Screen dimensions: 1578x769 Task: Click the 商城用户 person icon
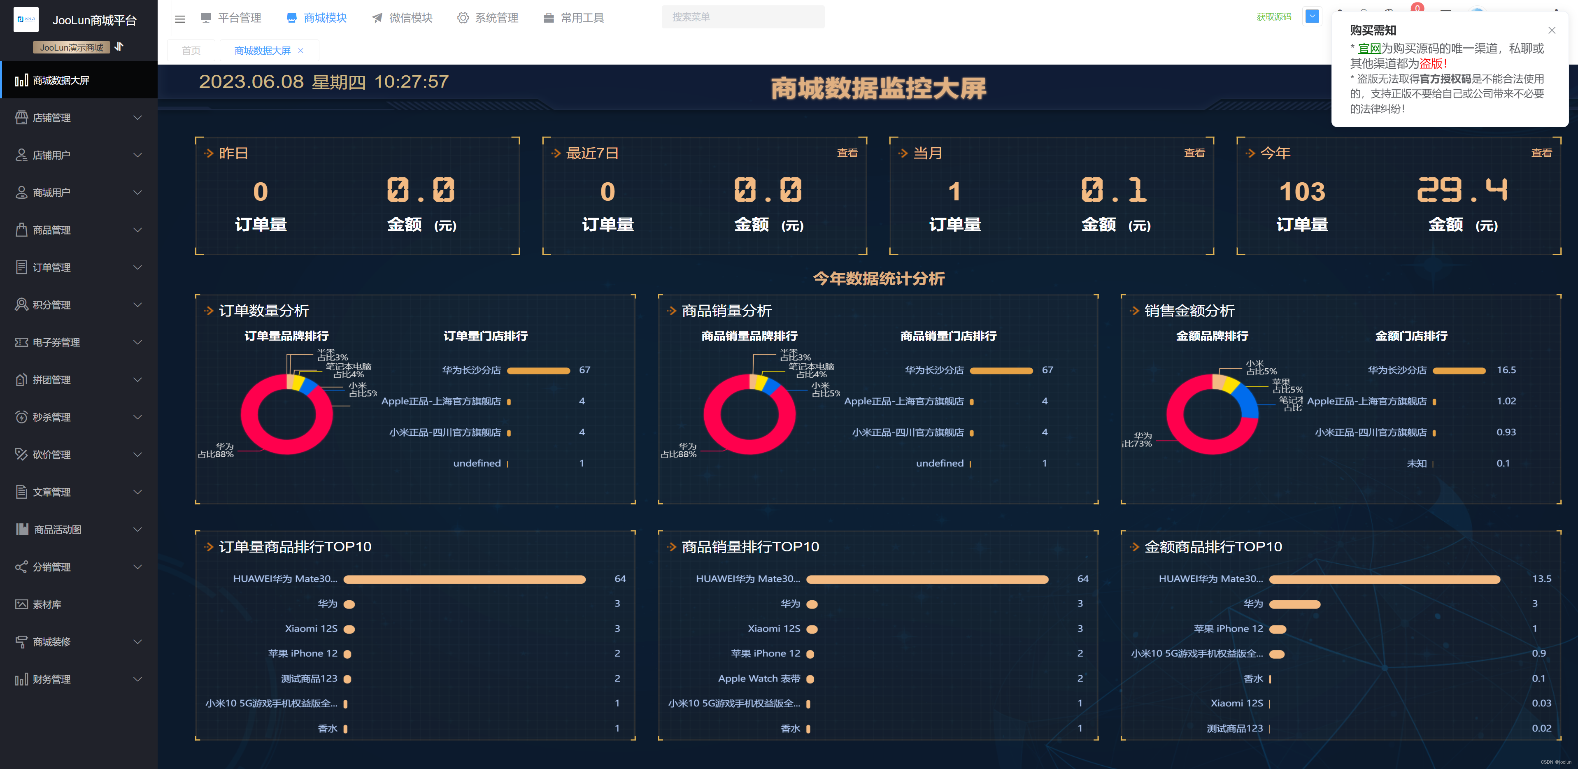[x=21, y=192]
